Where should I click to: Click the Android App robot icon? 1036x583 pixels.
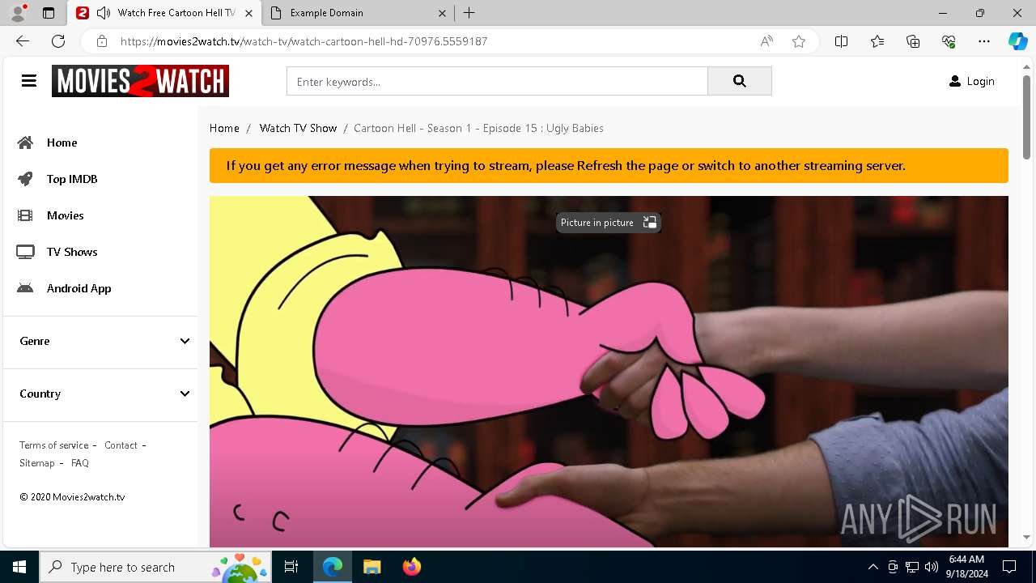[26, 288]
